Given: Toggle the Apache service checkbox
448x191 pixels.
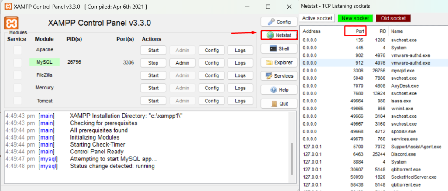Looking at the screenshot, I should (17, 50).
